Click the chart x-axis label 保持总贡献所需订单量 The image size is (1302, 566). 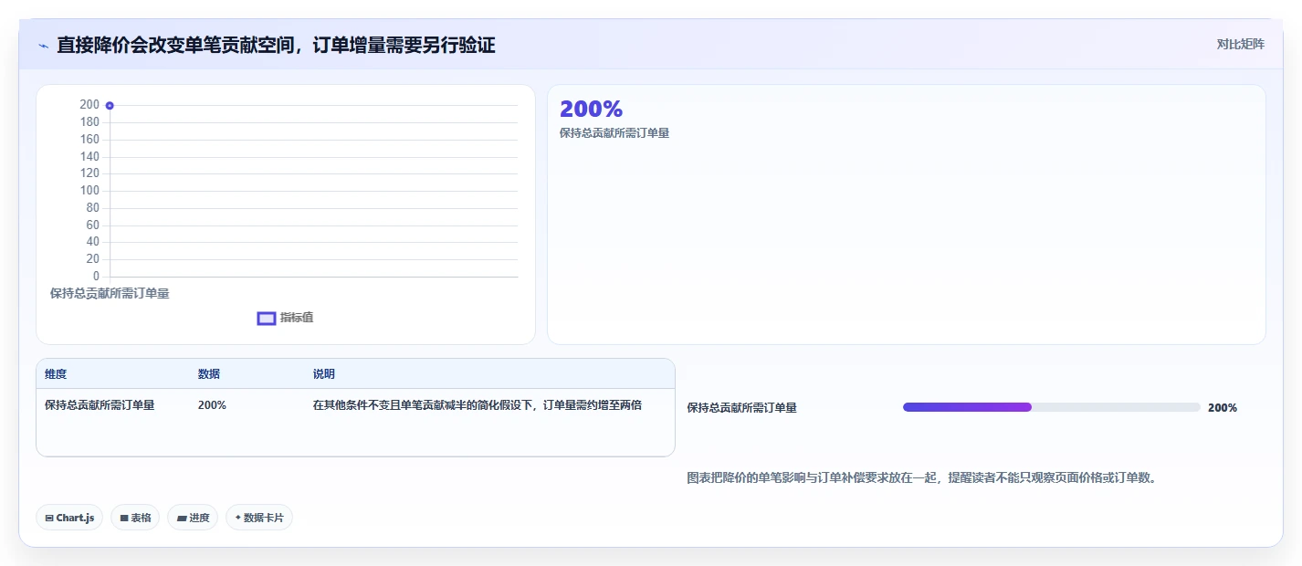click(x=110, y=294)
